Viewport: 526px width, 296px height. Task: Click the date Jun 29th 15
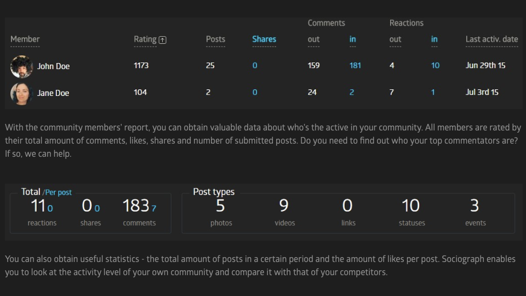[x=485, y=65]
